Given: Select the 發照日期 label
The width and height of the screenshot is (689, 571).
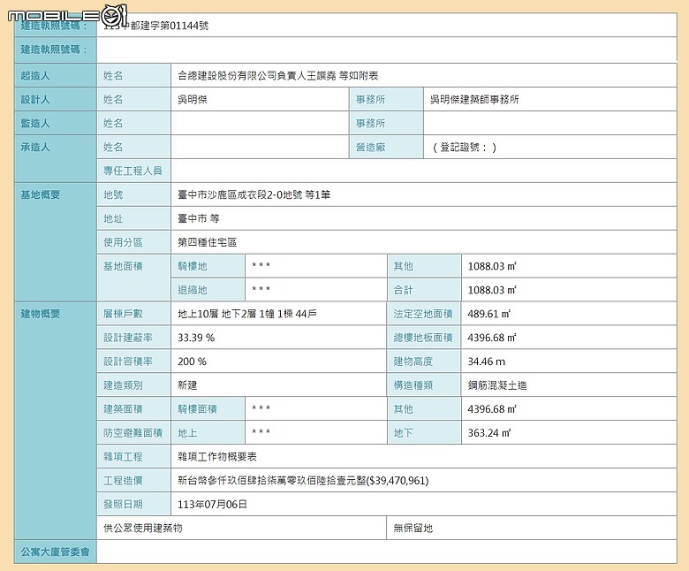Looking at the screenshot, I should 123,504.
